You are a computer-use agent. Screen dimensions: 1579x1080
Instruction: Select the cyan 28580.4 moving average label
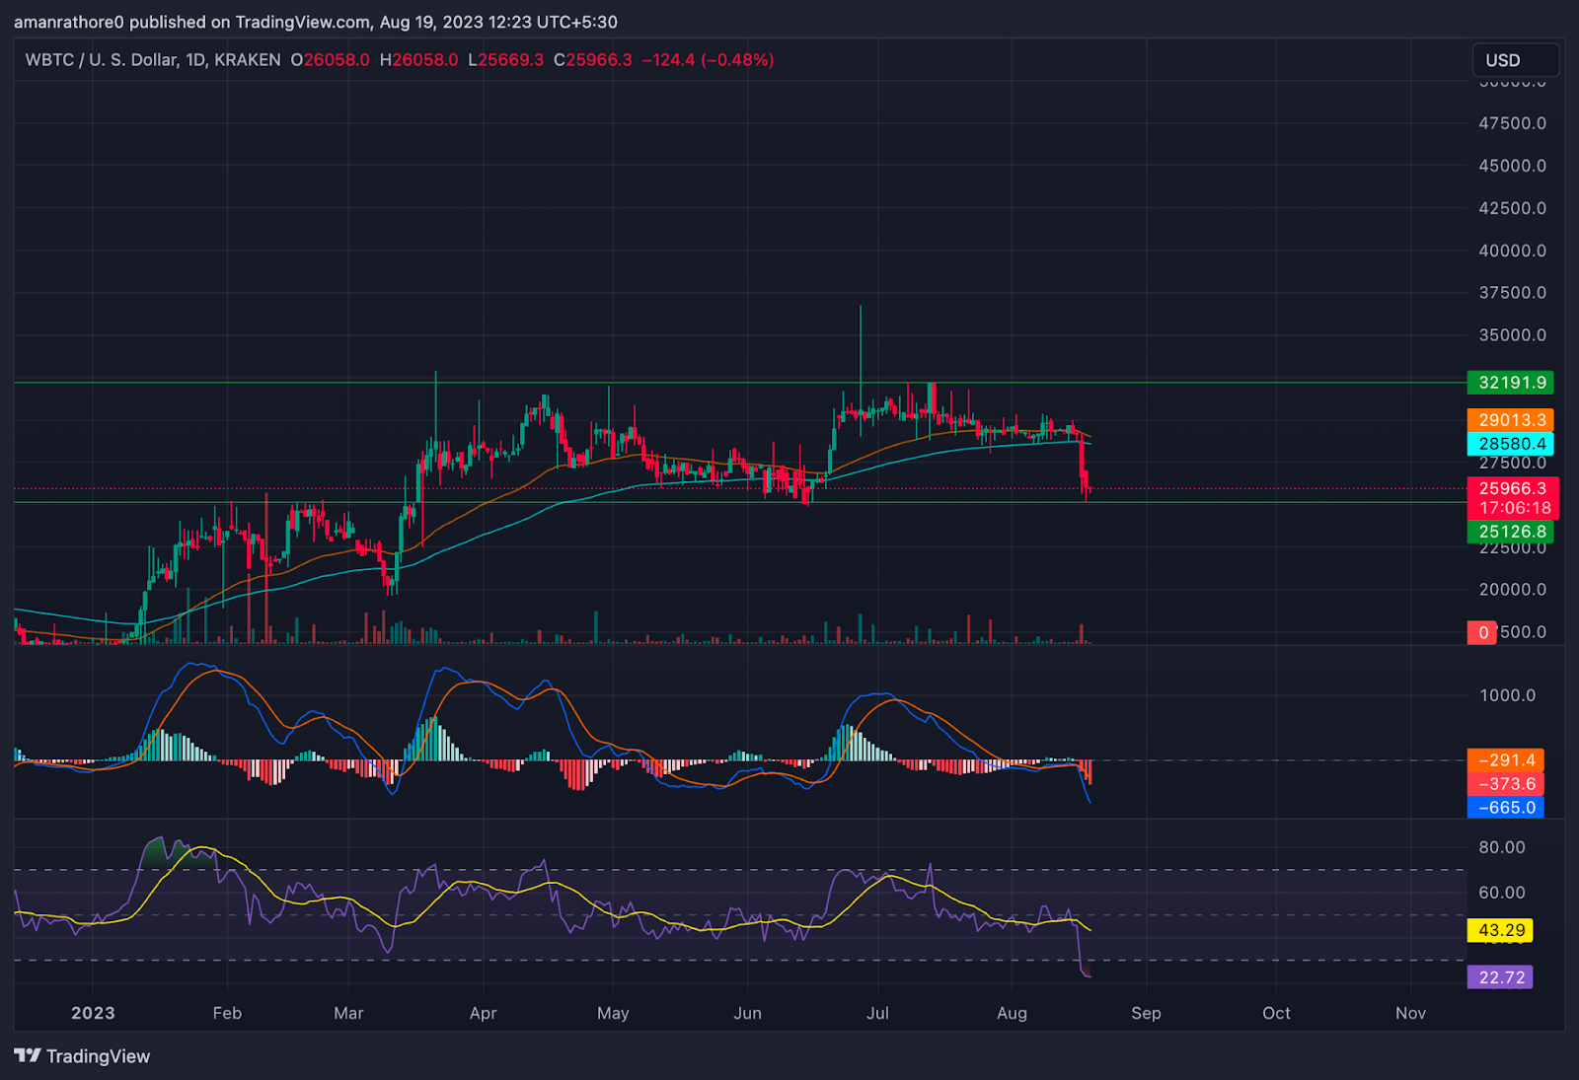point(1511,444)
